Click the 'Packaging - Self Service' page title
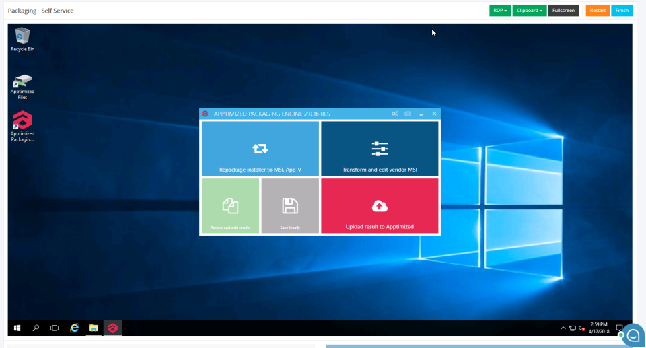646x348 pixels. [x=41, y=11]
